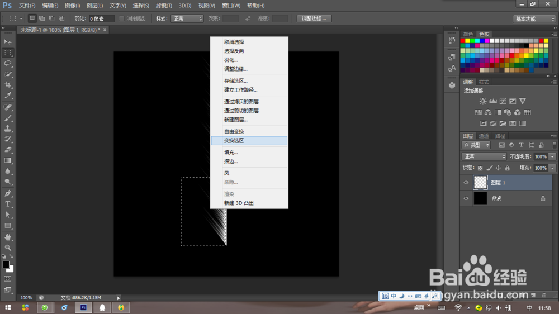Switch to the 路径 tab

point(500,136)
